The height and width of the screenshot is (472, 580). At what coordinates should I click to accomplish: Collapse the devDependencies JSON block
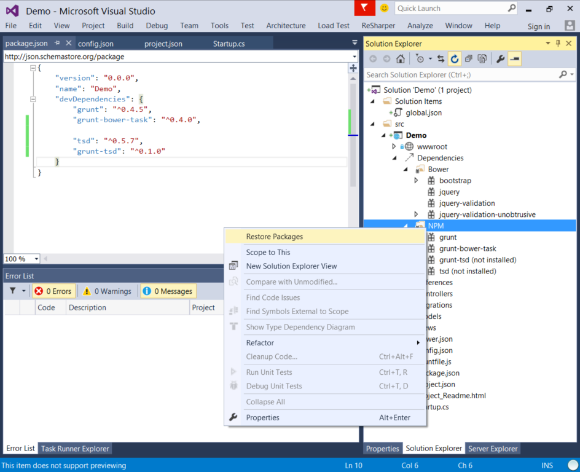pos(33,99)
